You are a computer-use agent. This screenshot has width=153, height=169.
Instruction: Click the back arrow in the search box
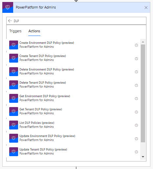pos(10,21)
